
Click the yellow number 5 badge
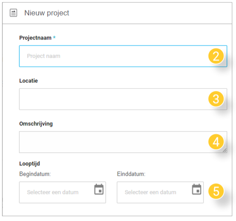pos(216,191)
